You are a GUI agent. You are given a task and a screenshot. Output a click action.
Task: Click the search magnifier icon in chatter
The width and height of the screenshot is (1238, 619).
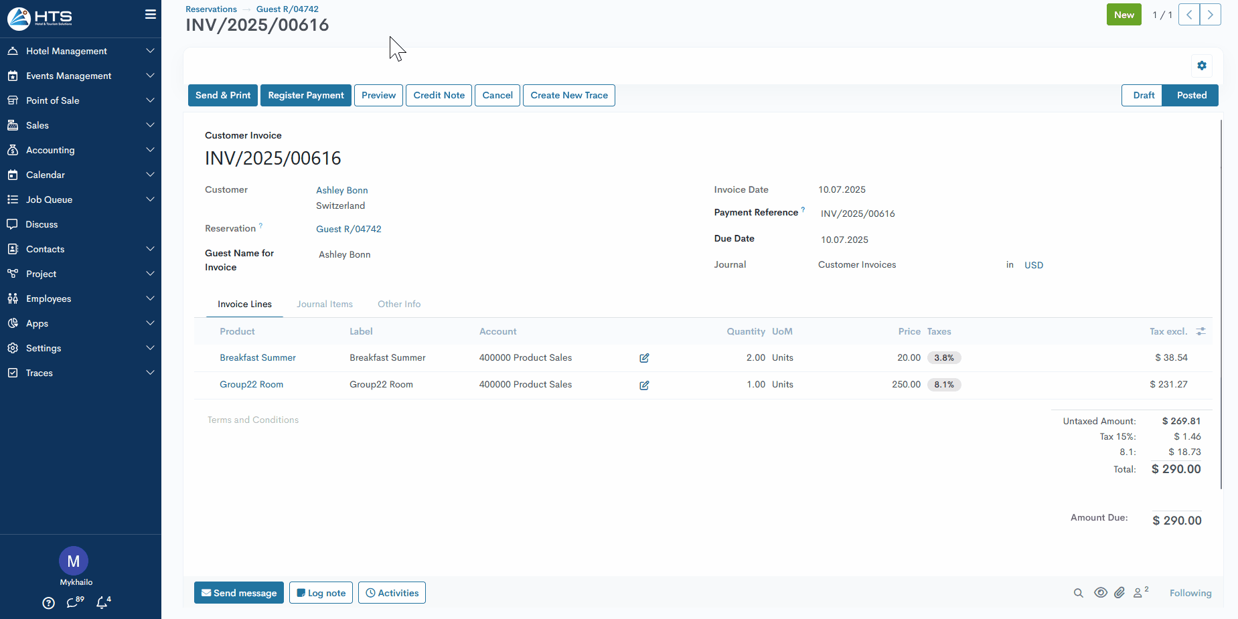(x=1078, y=593)
